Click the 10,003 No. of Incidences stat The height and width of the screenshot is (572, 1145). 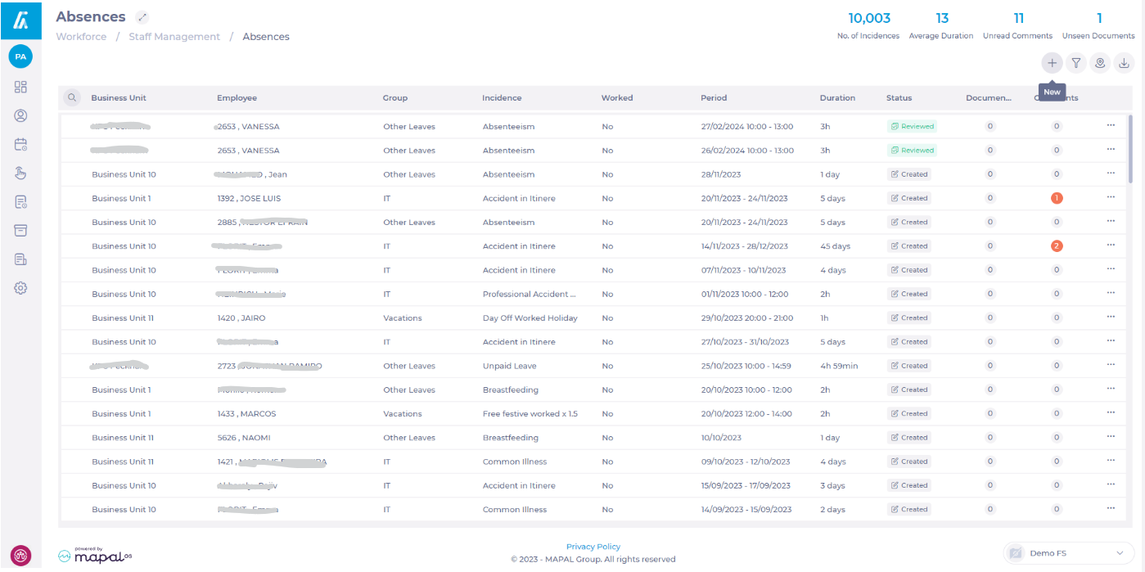(x=868, y=25)
